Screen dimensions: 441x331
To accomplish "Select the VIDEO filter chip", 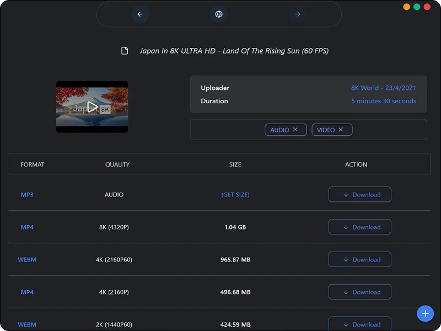I will (x=326, y=130).
